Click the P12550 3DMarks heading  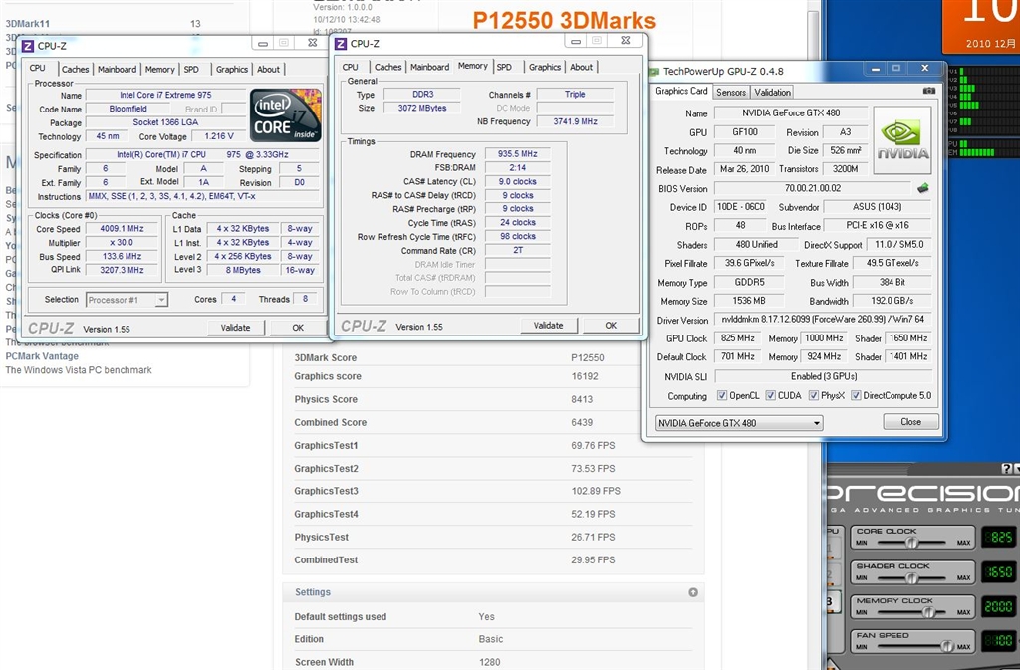(564, 20)
